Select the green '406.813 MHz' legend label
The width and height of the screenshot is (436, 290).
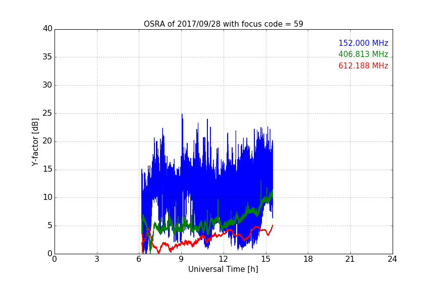363,54
